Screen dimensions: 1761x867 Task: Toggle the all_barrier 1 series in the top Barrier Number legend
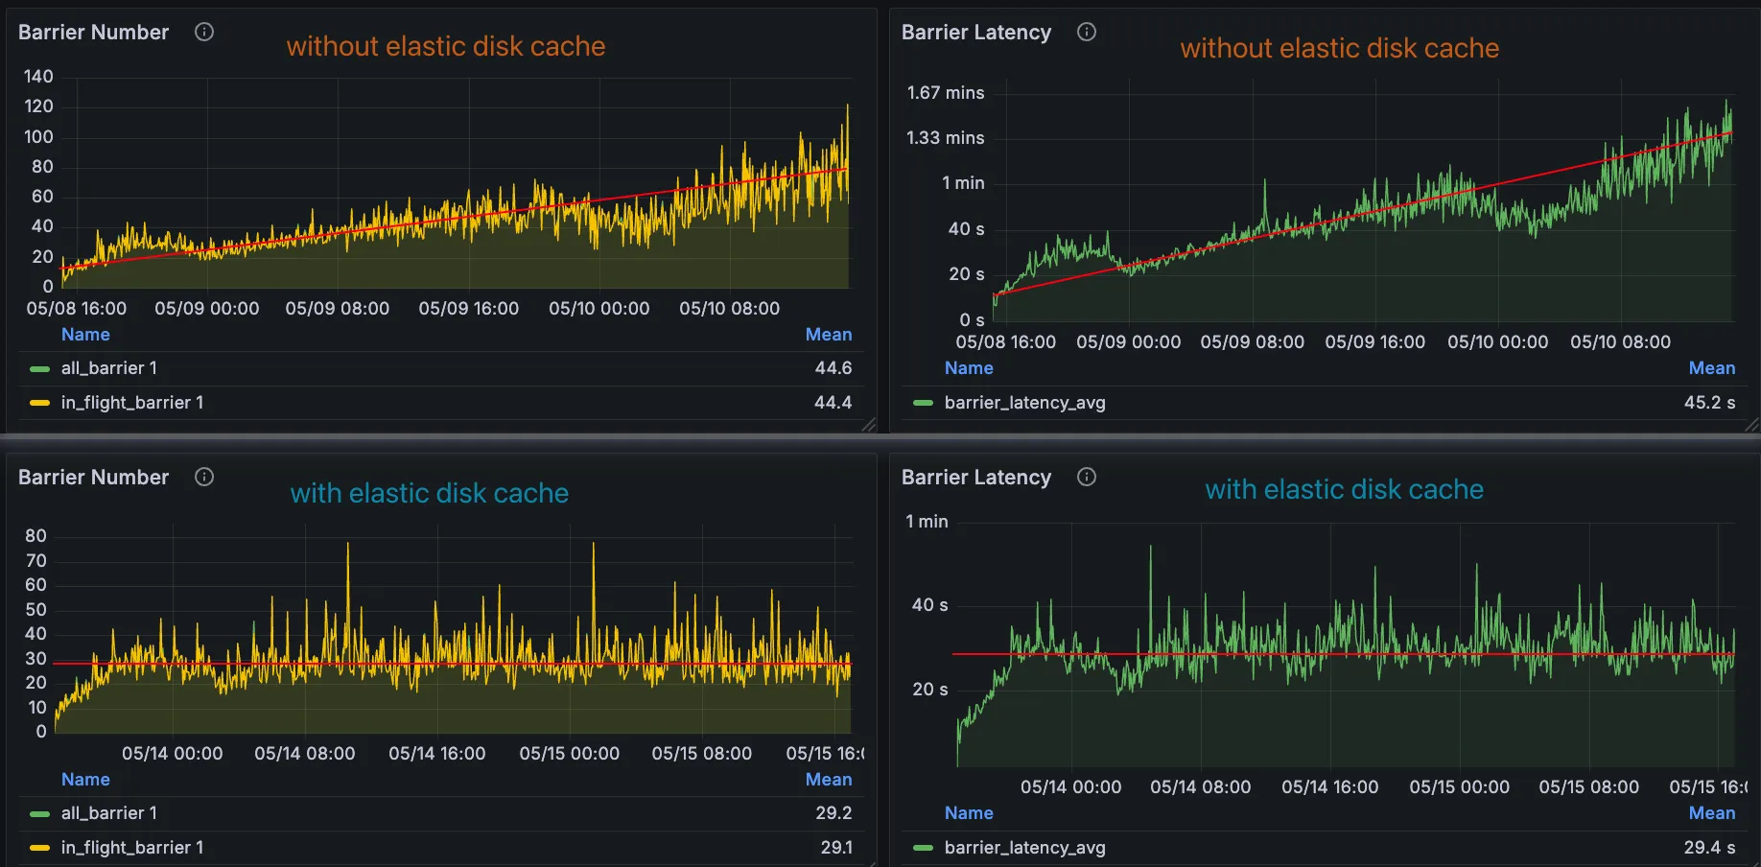tap(108, 368)
